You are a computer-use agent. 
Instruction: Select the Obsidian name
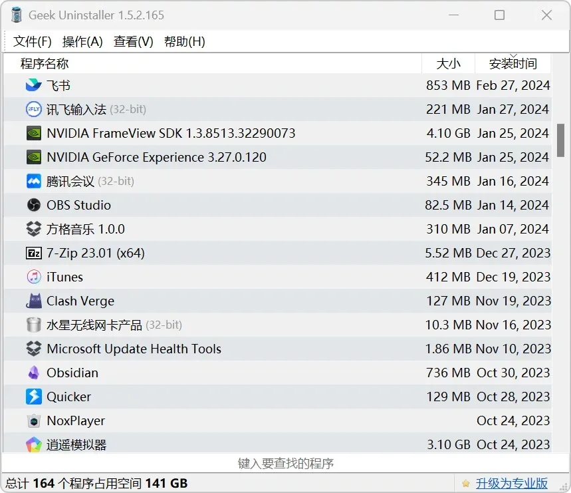click(72, 373)
